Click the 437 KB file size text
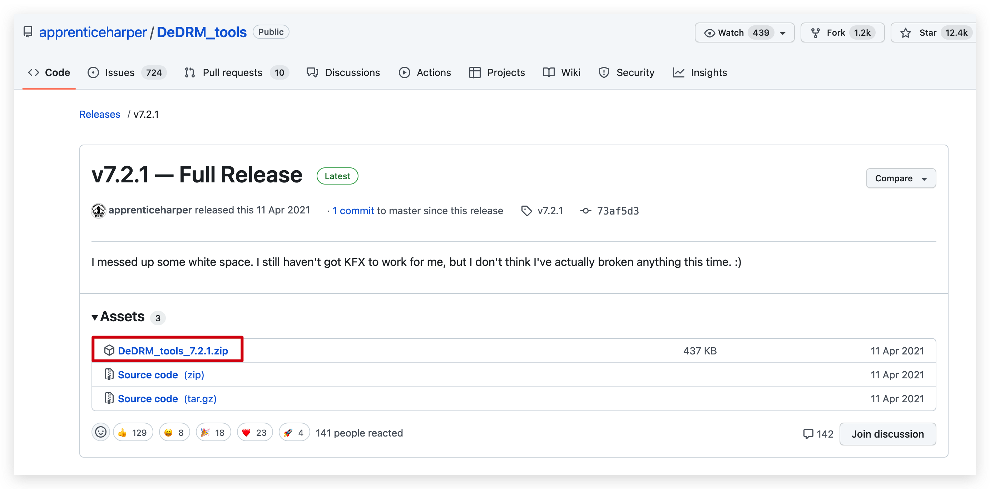 coord(699,351)
